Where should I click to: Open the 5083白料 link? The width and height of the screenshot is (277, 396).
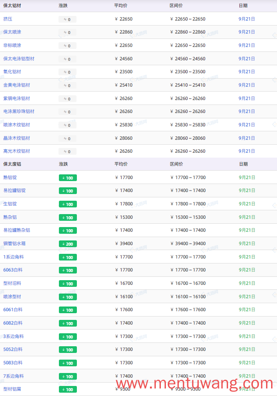click(13, 363)
